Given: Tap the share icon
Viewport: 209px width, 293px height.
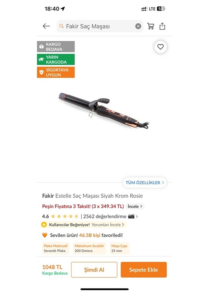Looking at the screenshot, I should (x=162, y=26).
